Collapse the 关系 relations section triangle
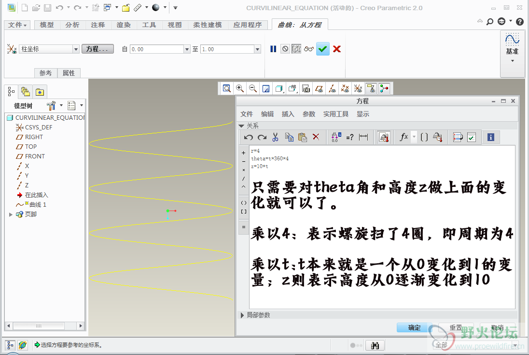The height and width of the screenshot is (355, 529). coord(241,126)
